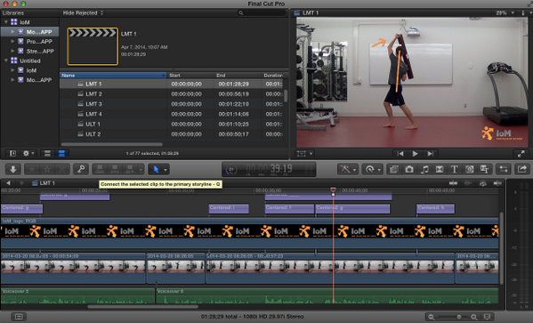Show the Music and Sound browser
This screenshot has width=533, height=323.
pos(424,169)
